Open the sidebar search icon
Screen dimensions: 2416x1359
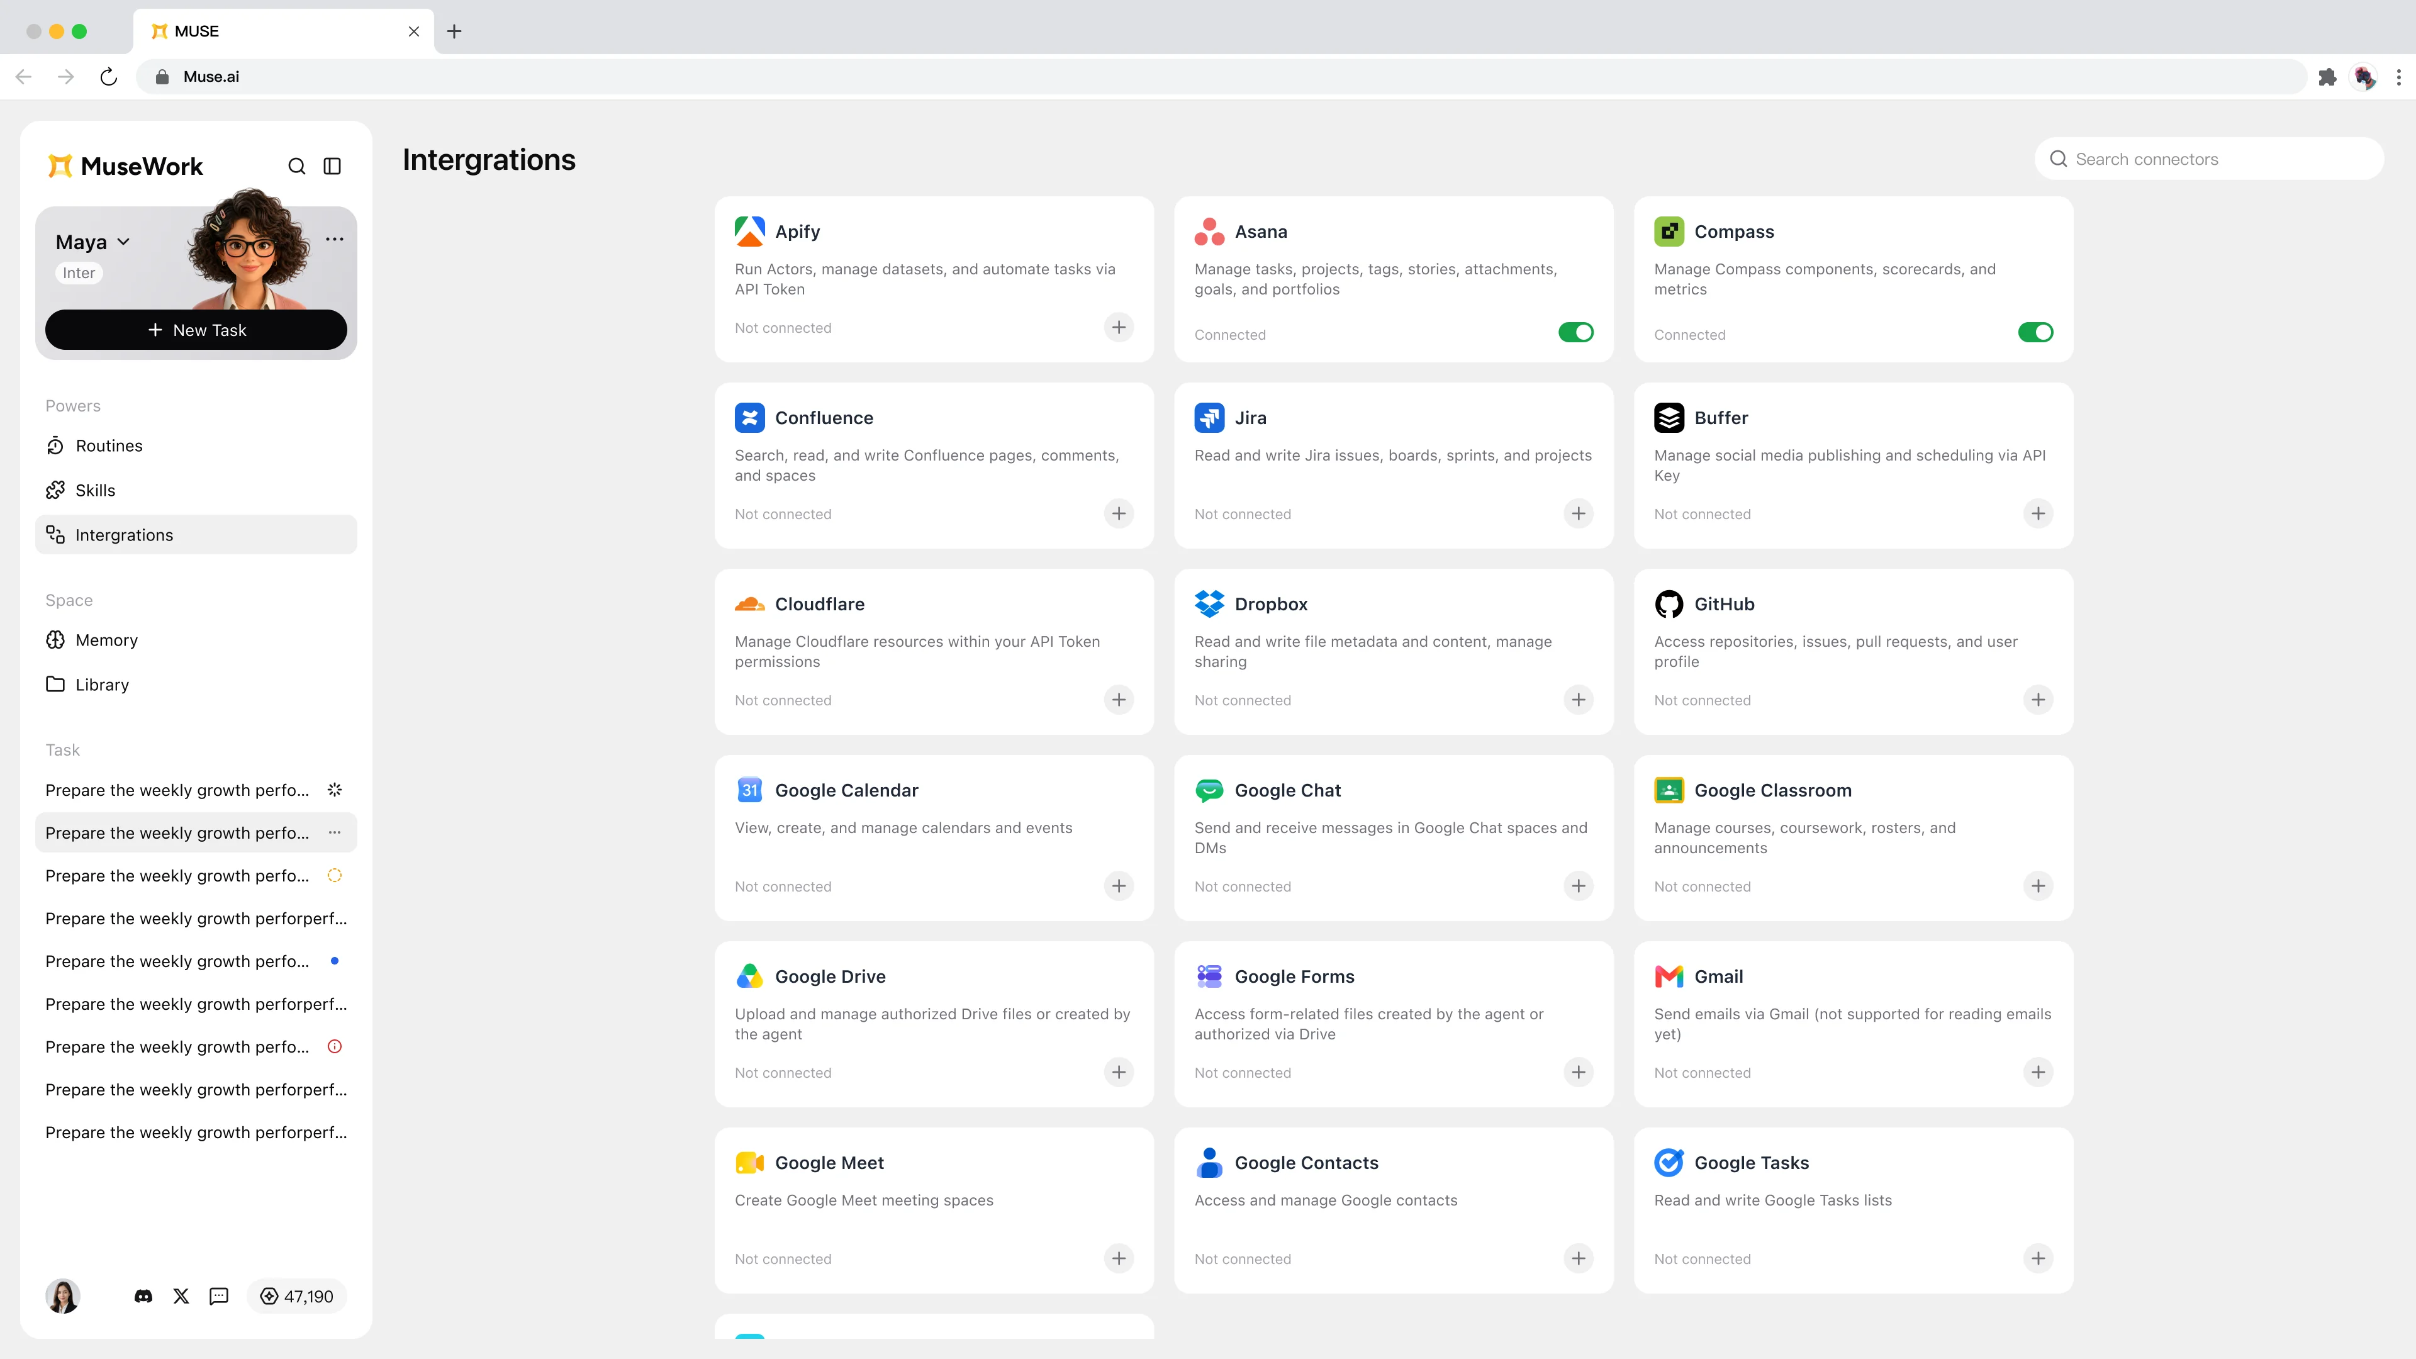click(296, 166)
